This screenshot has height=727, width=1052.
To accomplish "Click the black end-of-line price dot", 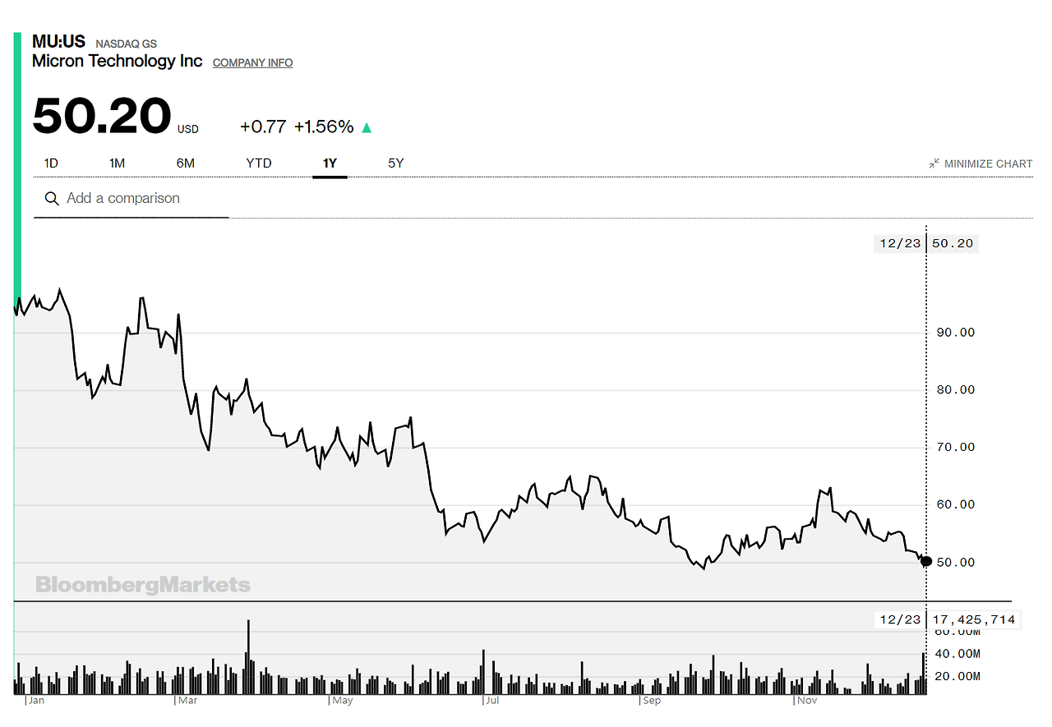I will [927, 562].
